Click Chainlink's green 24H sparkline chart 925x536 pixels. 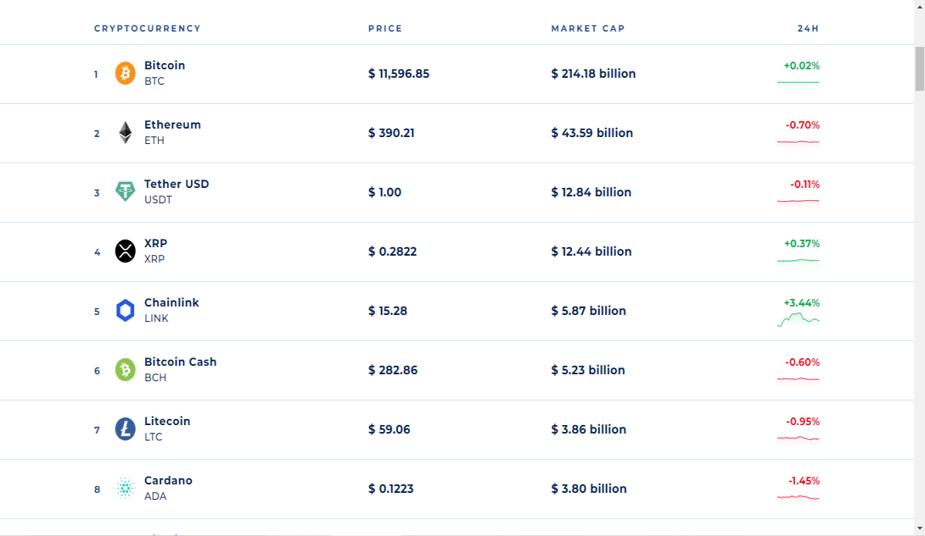pyautogui.click(x=799, y=320)
